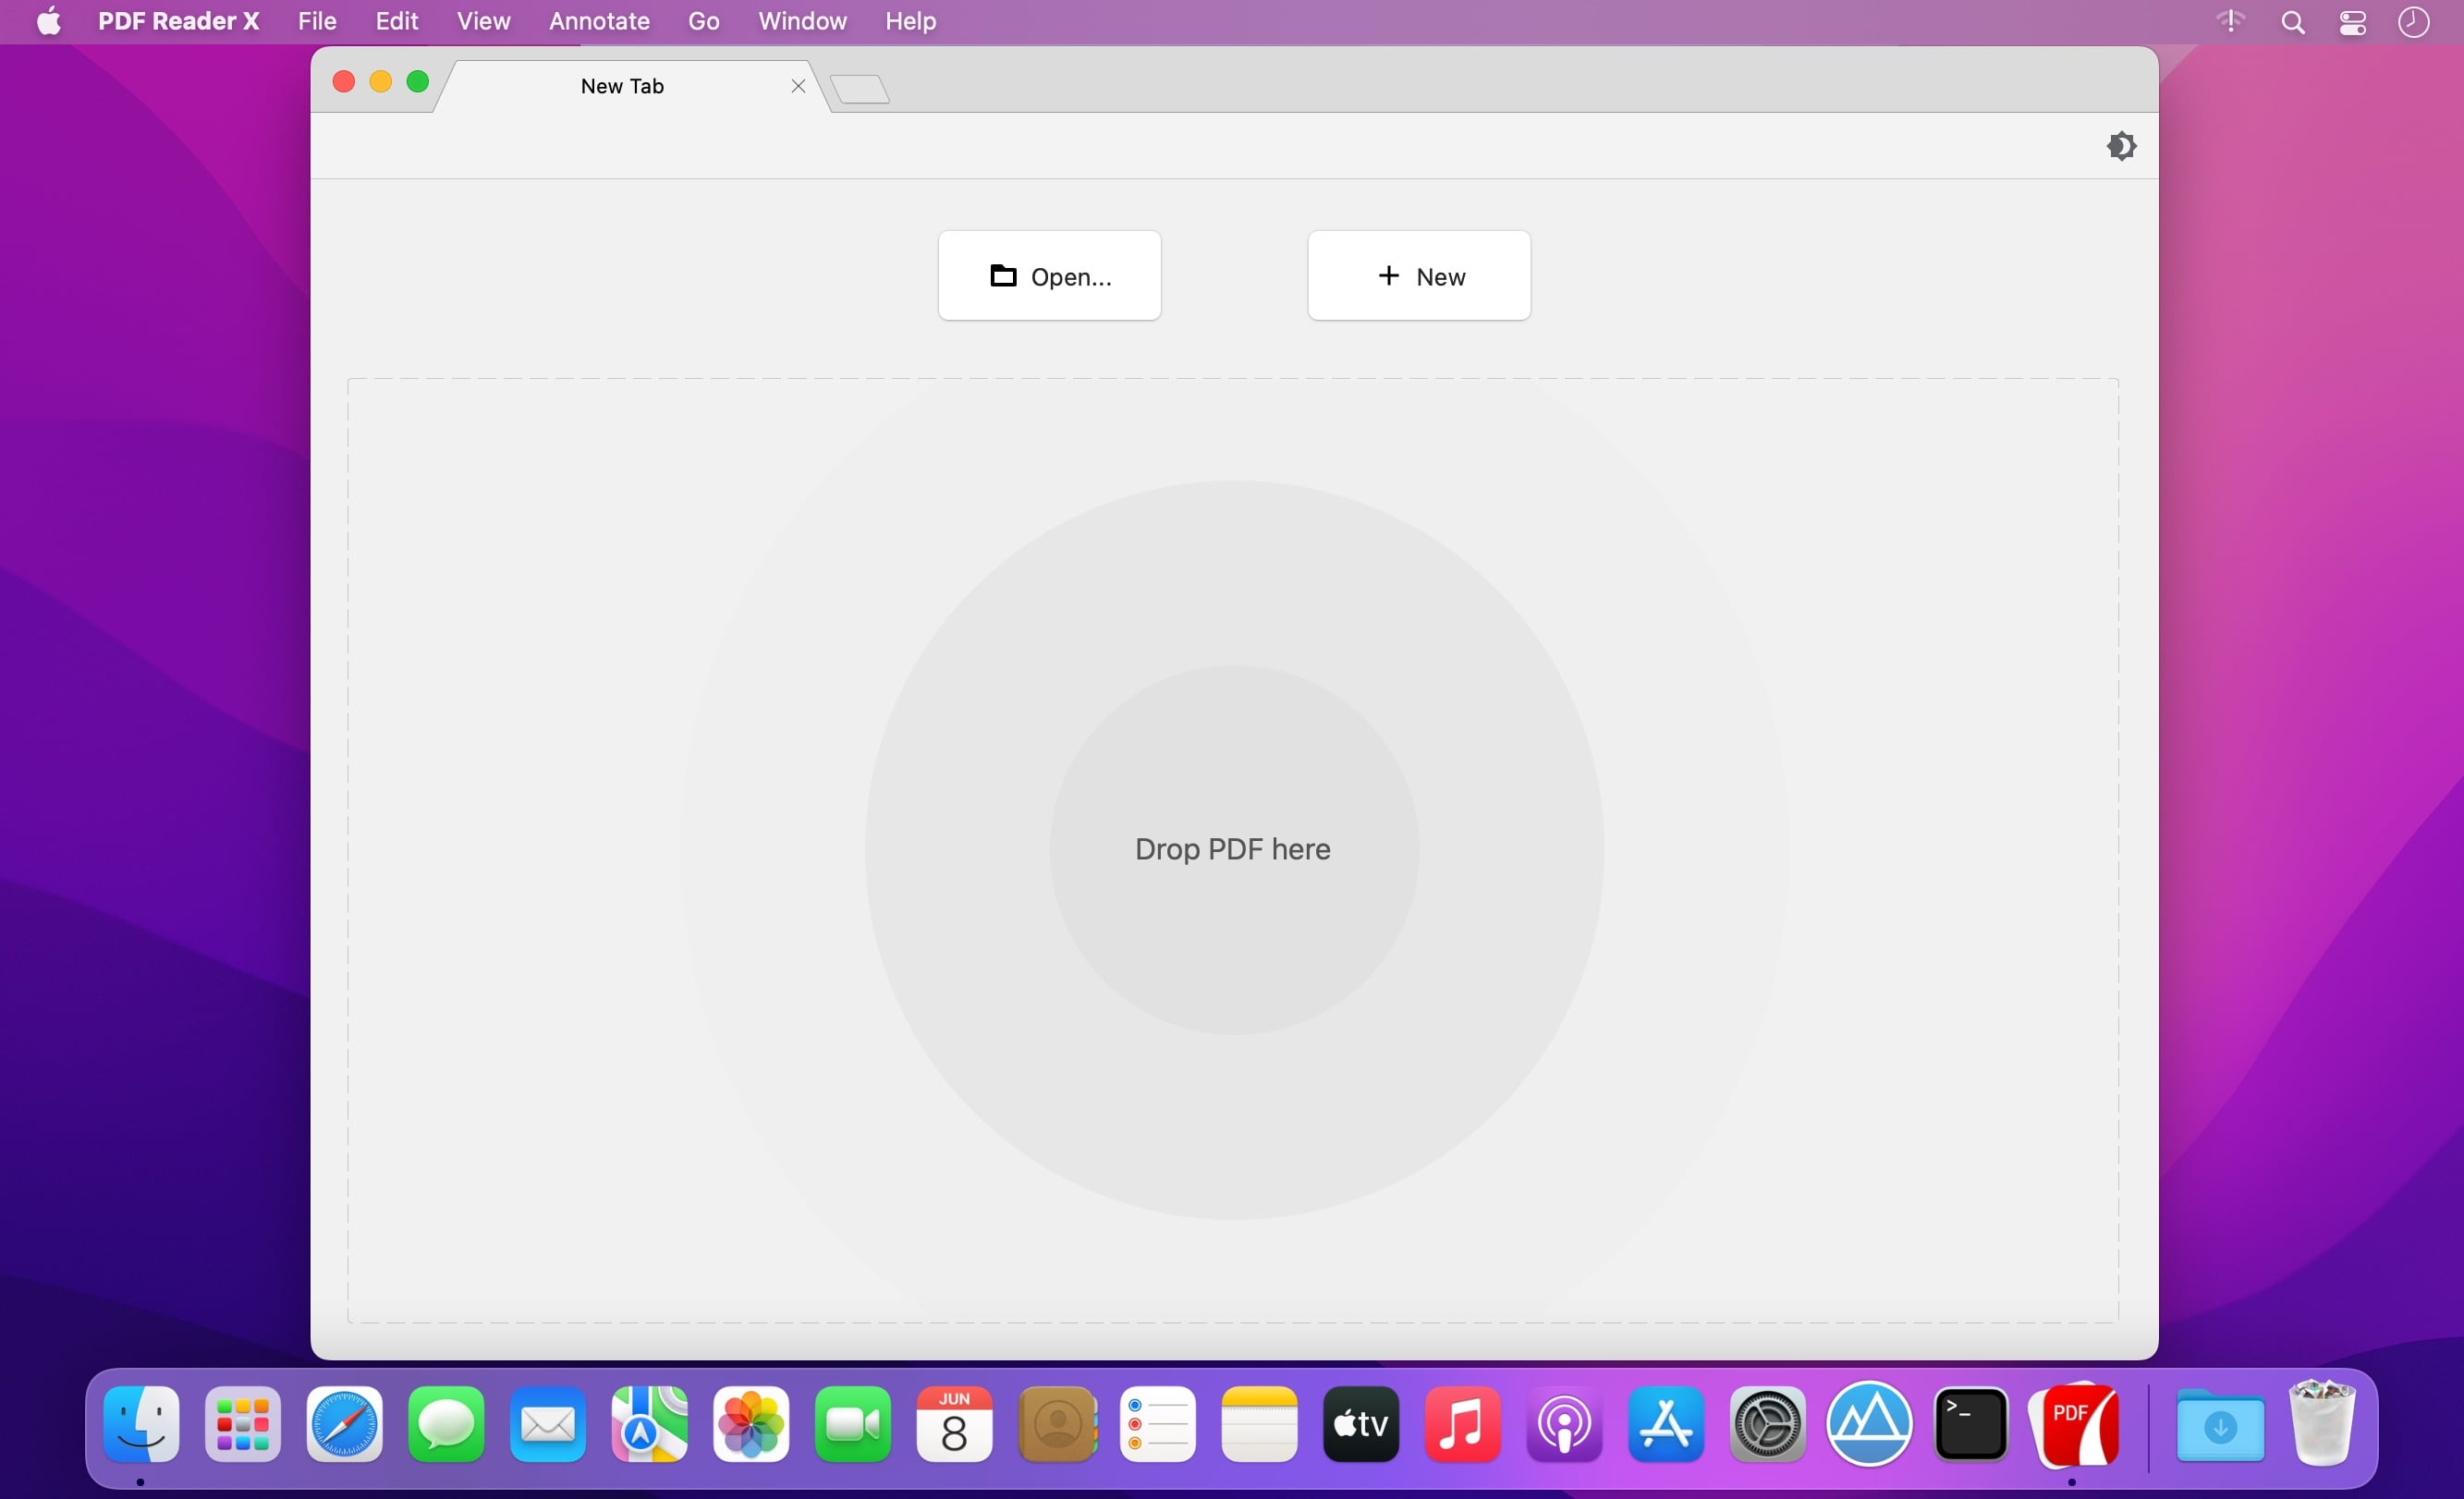Open Control Center in menu bar

(x=2353, y=22)
